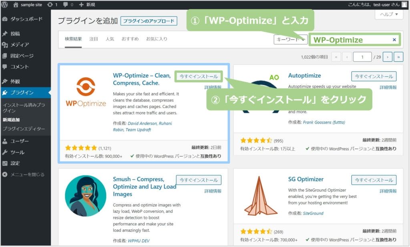Screen dimensions: 410x247
Task: Open コメント (Comments) via the speech bubble icon
Action: point(6,65)
